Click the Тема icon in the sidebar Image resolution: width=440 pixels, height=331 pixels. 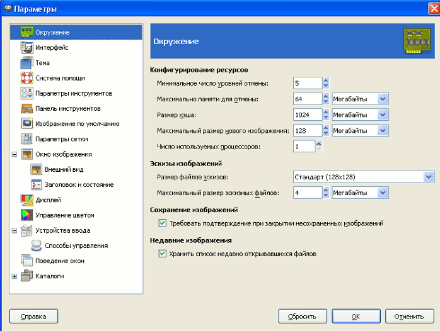(x=26, y=63)
